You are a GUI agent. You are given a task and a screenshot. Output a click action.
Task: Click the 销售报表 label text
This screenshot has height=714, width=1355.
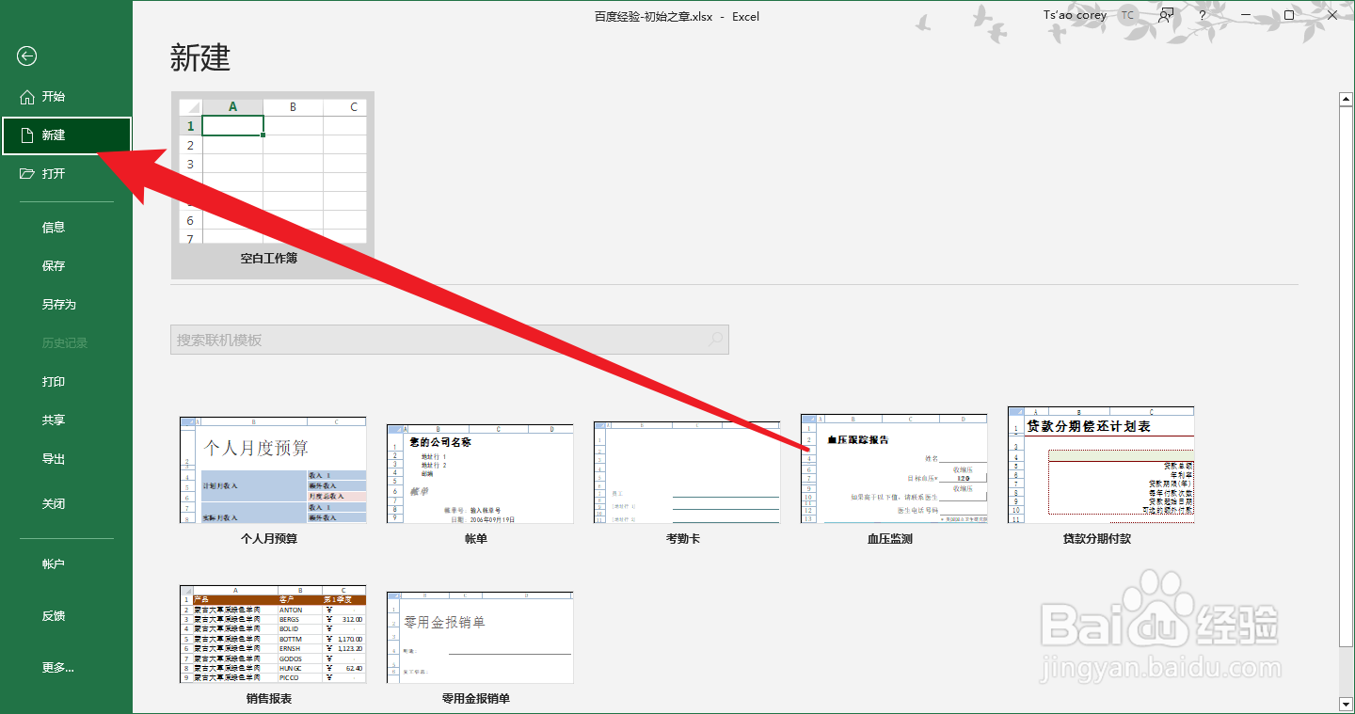click(x=269, y=699)
